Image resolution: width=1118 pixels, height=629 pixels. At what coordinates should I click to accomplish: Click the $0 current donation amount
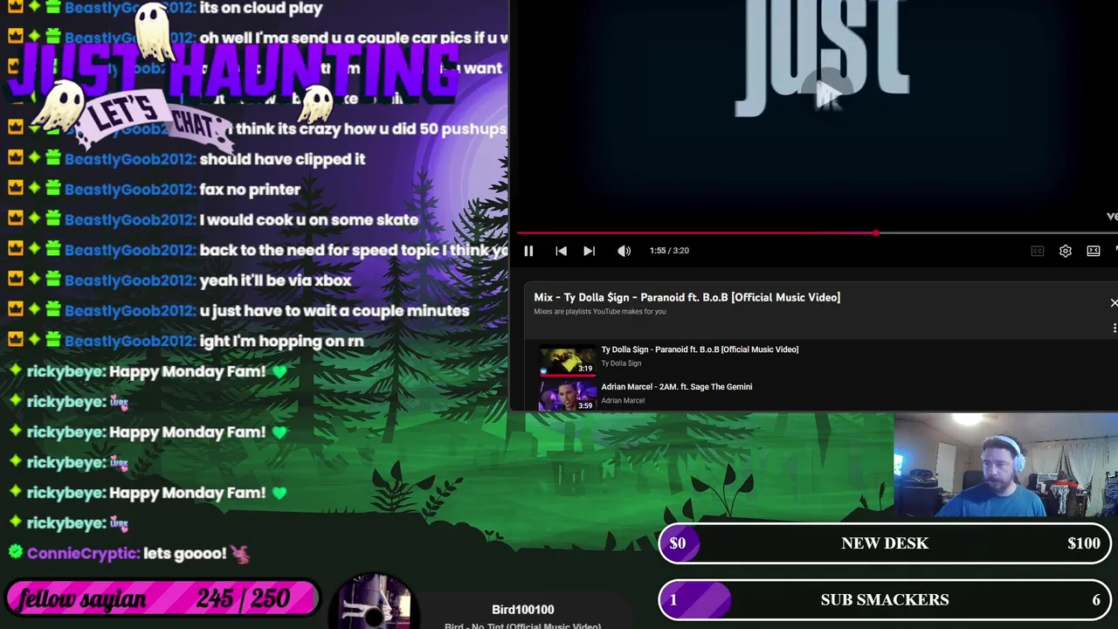[x=678, y=543]
